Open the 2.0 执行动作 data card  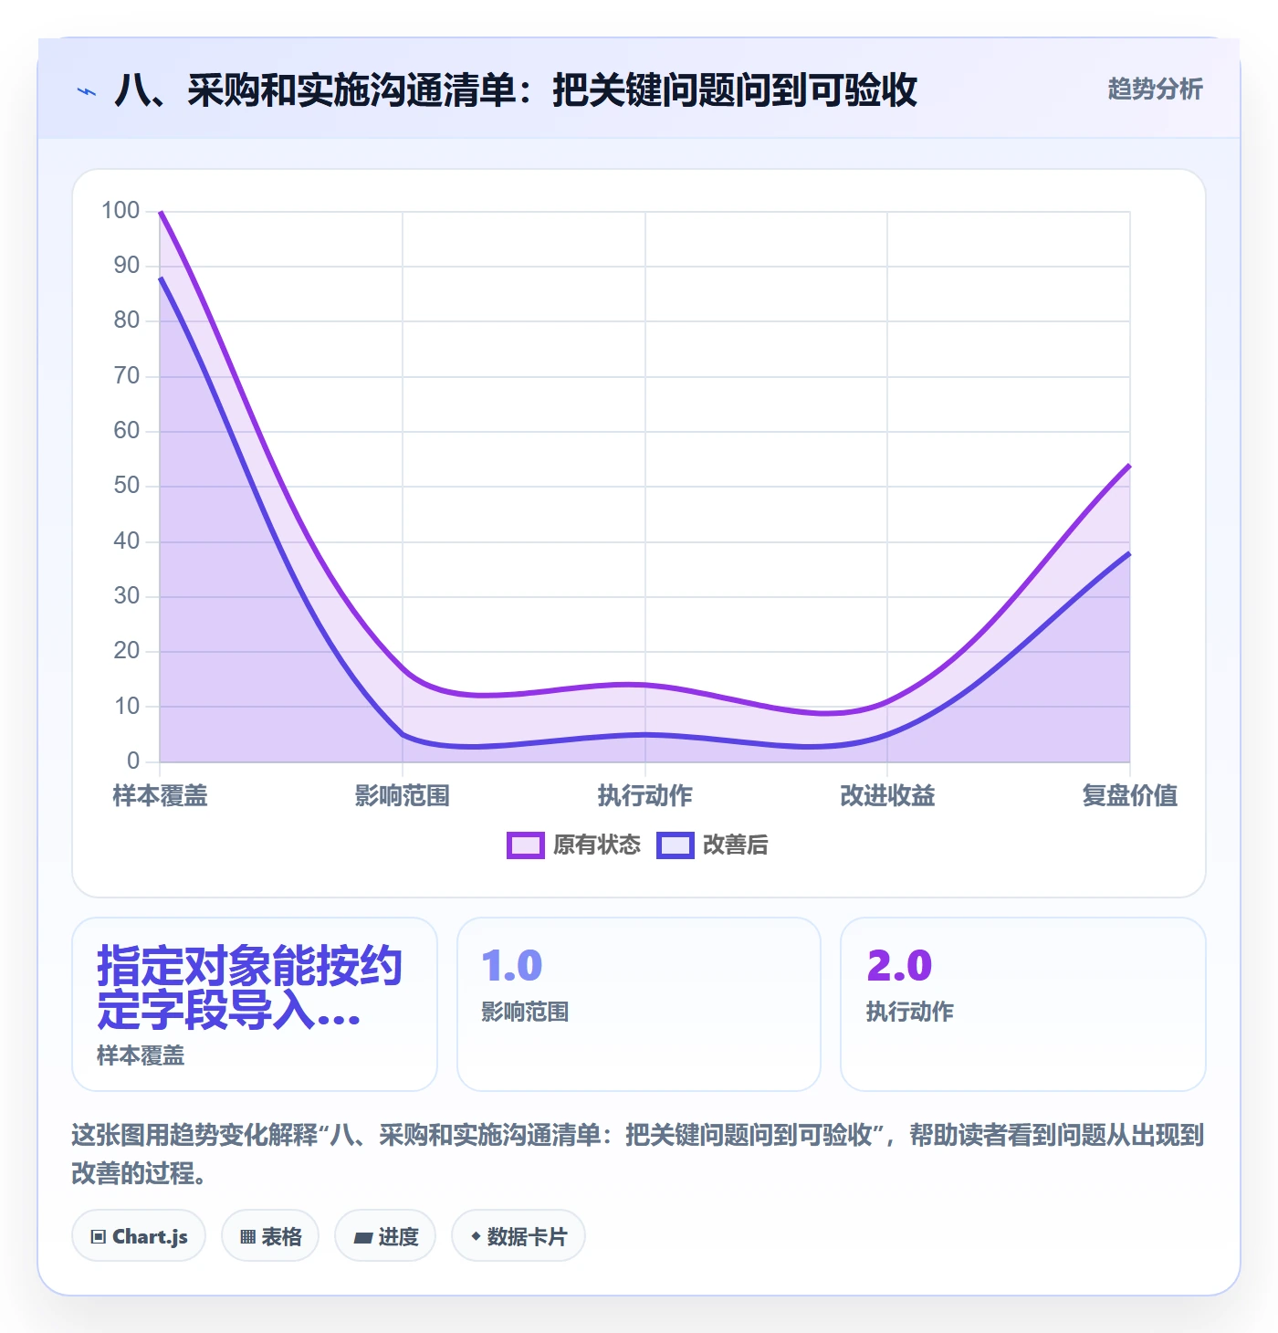coord(1023,1004)
